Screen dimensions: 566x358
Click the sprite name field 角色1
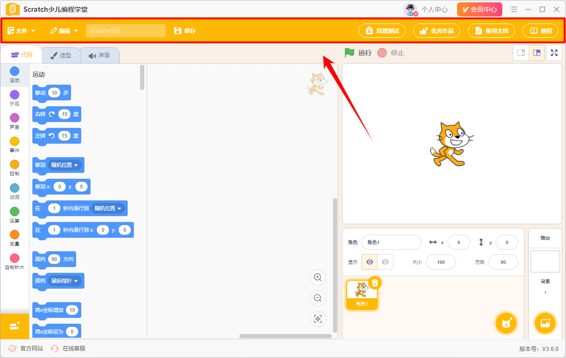(391, 242)
